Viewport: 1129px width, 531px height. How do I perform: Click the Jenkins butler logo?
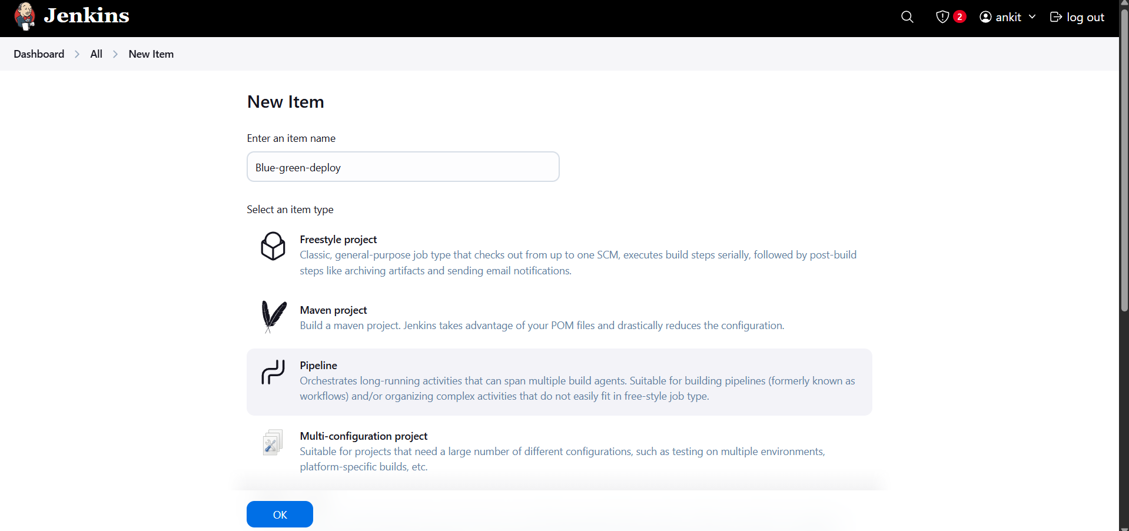click(x=25, y=16)
